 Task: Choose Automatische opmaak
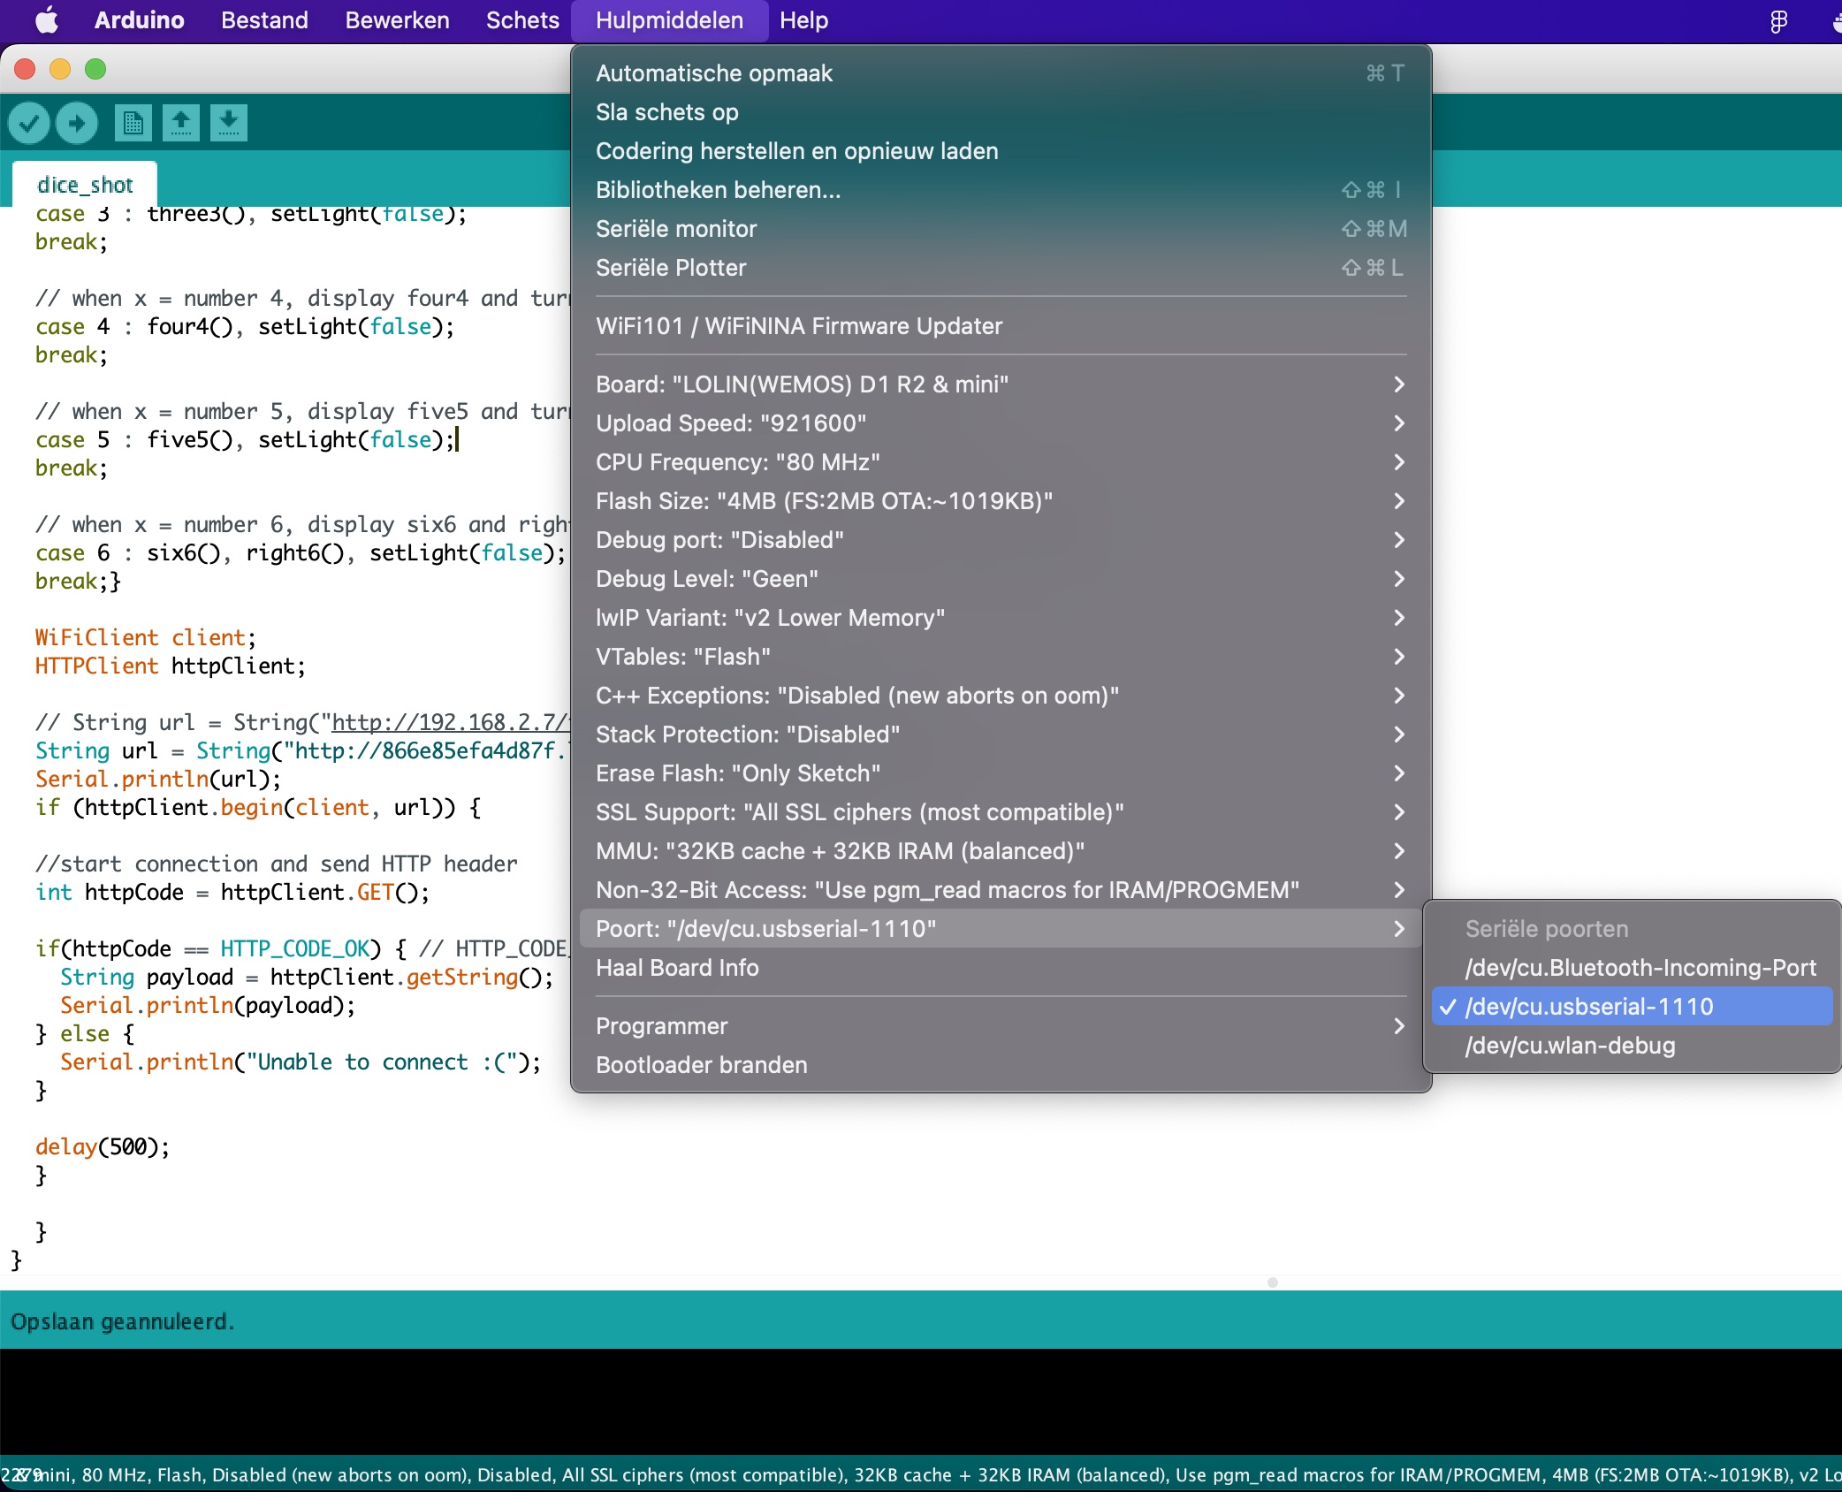(1001, 73)
